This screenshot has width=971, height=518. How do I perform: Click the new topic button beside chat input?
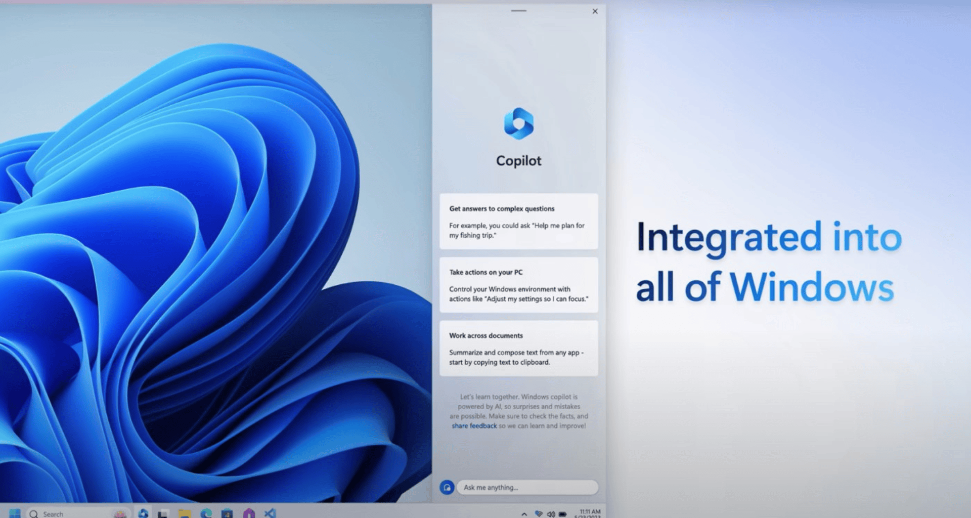point(447,487)
